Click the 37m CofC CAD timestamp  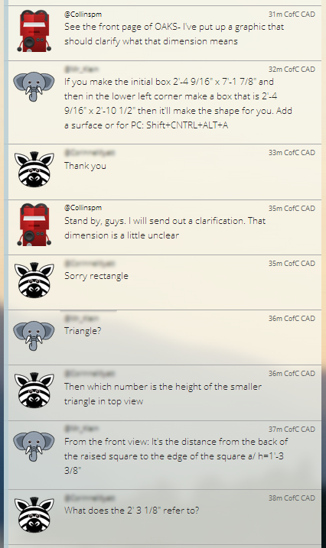click(292, 430)
